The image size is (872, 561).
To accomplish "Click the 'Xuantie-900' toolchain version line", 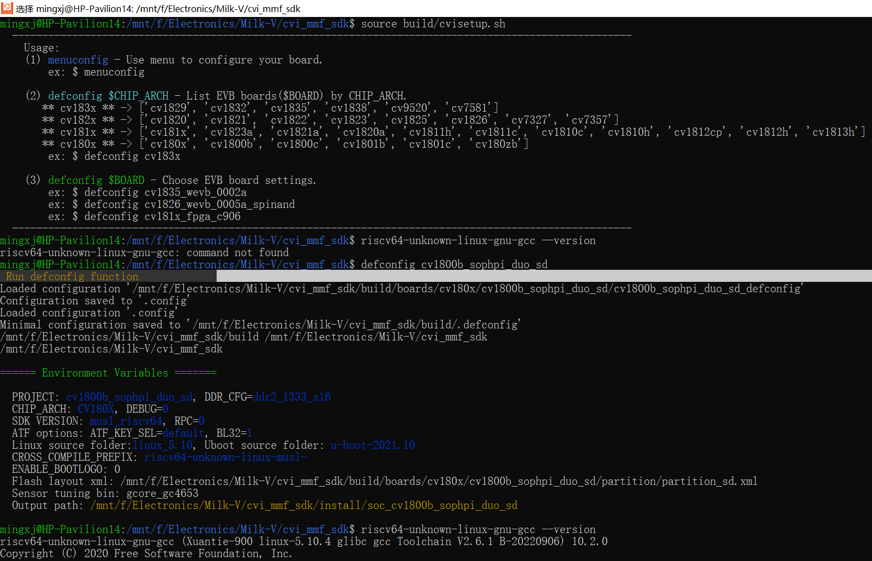I will coord(304,542).
